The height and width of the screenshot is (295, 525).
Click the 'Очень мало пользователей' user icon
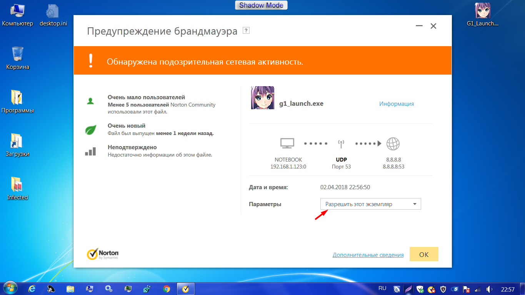(x=90, y=102)
